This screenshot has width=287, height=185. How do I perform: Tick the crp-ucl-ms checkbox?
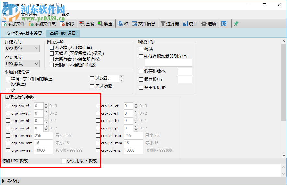tap(98, 150)
